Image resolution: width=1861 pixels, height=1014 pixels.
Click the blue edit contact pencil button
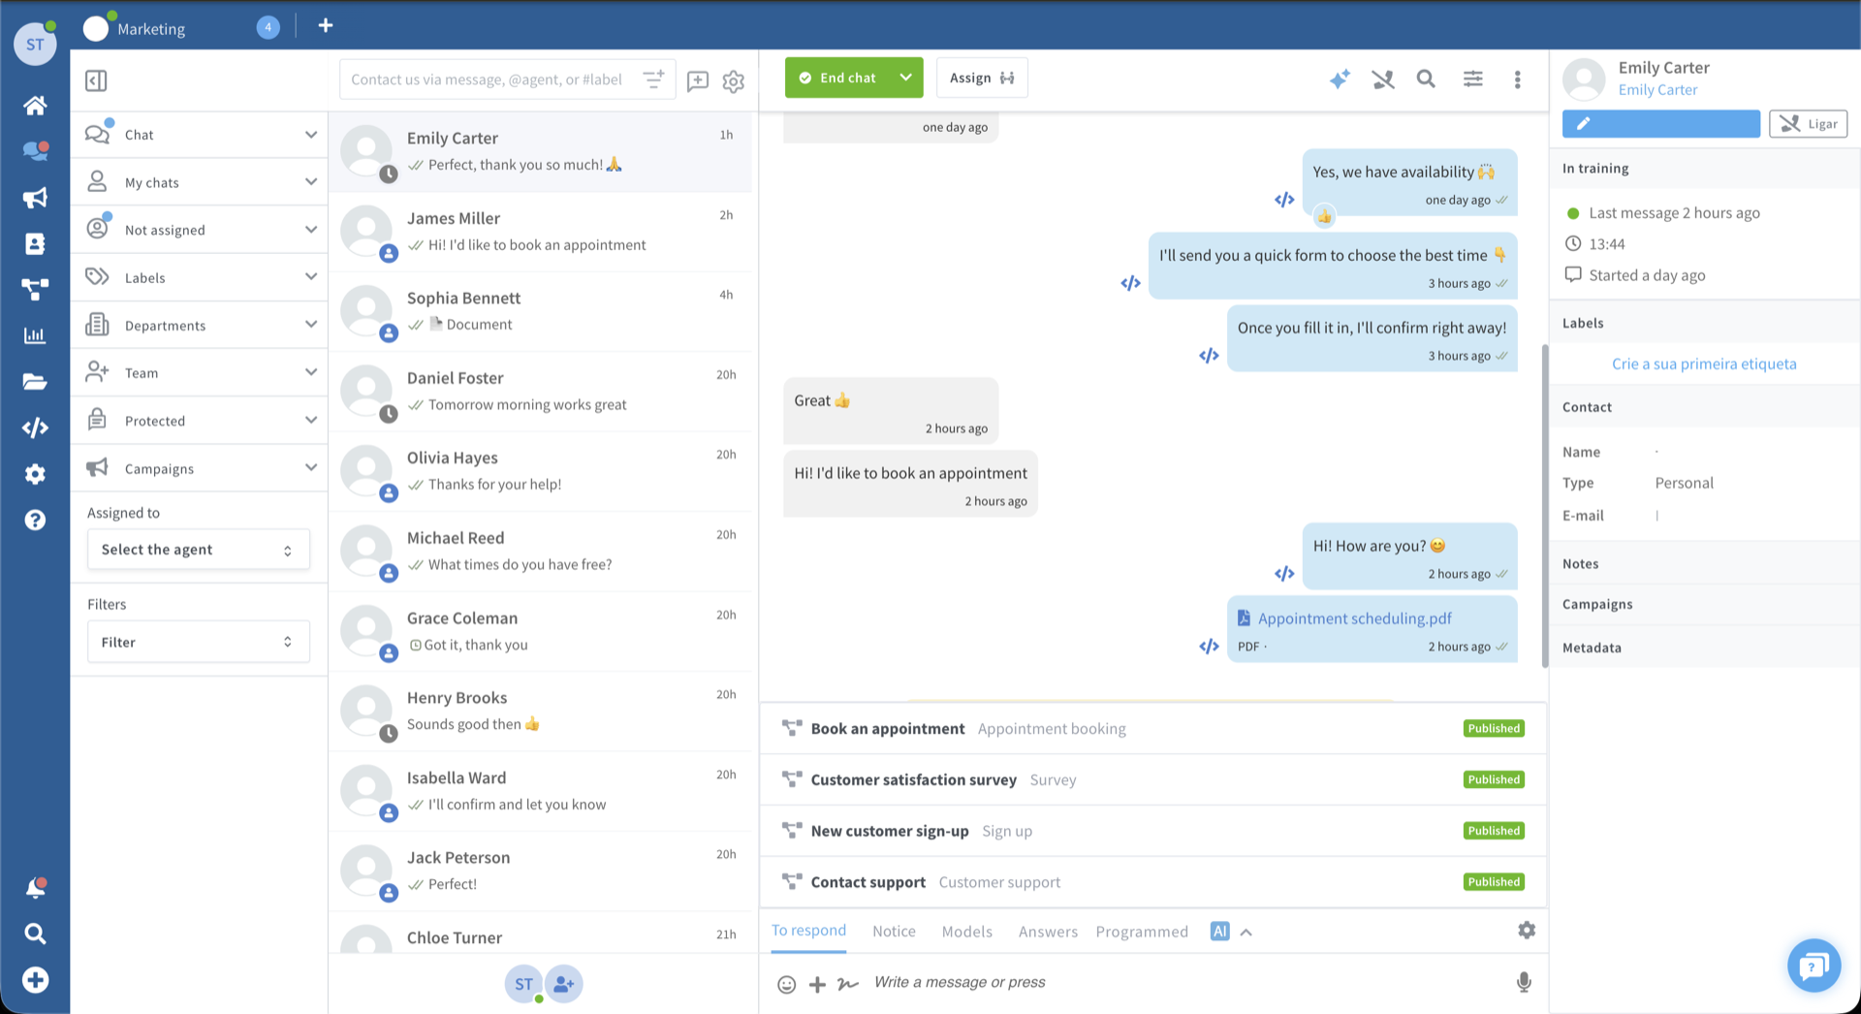pos(1660,124)
